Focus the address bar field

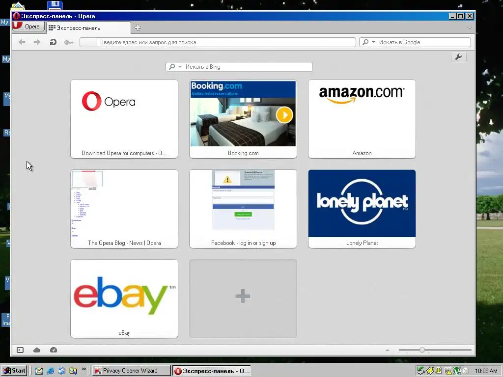click(218, 42)
